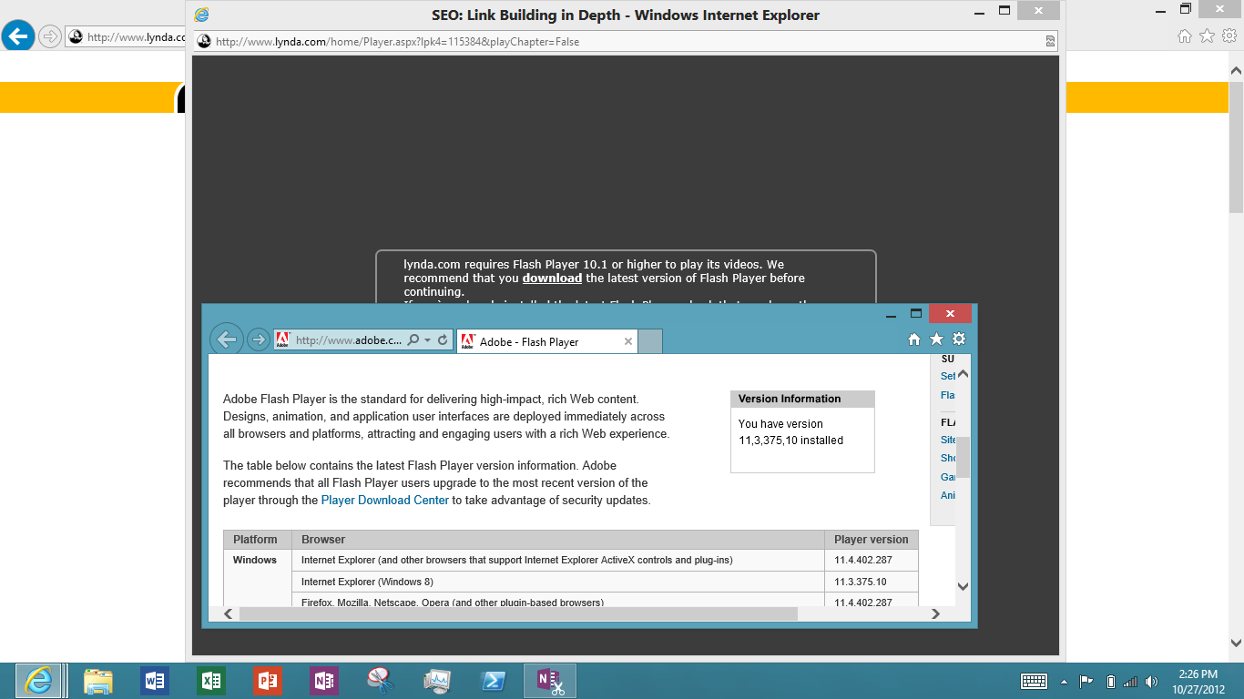Minimize the Adobe Flash Player window
The image size is (1244, 699).
[892, 314]
